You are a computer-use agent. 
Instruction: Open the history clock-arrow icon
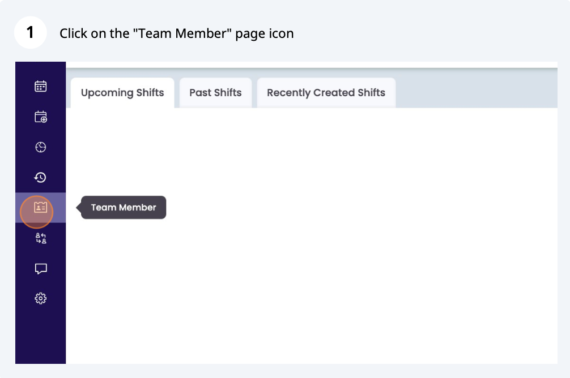[x=40, y=178]
